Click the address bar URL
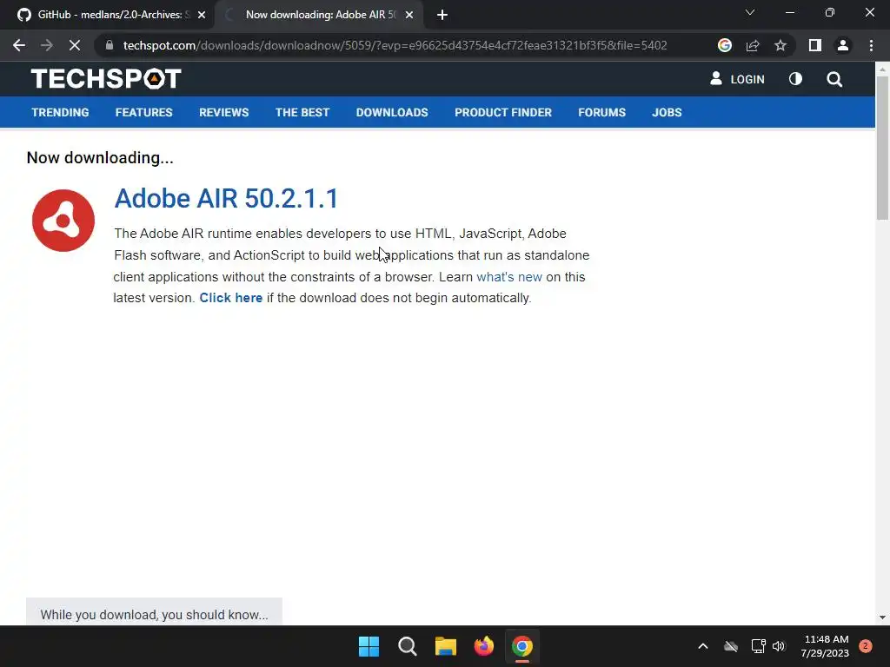The height and width of the screenshot is (667, 890). click(x=395, y=45)
